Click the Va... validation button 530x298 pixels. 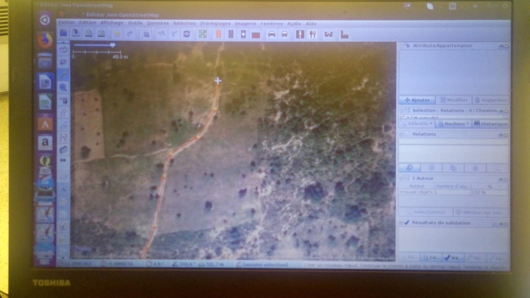[453, 257]
